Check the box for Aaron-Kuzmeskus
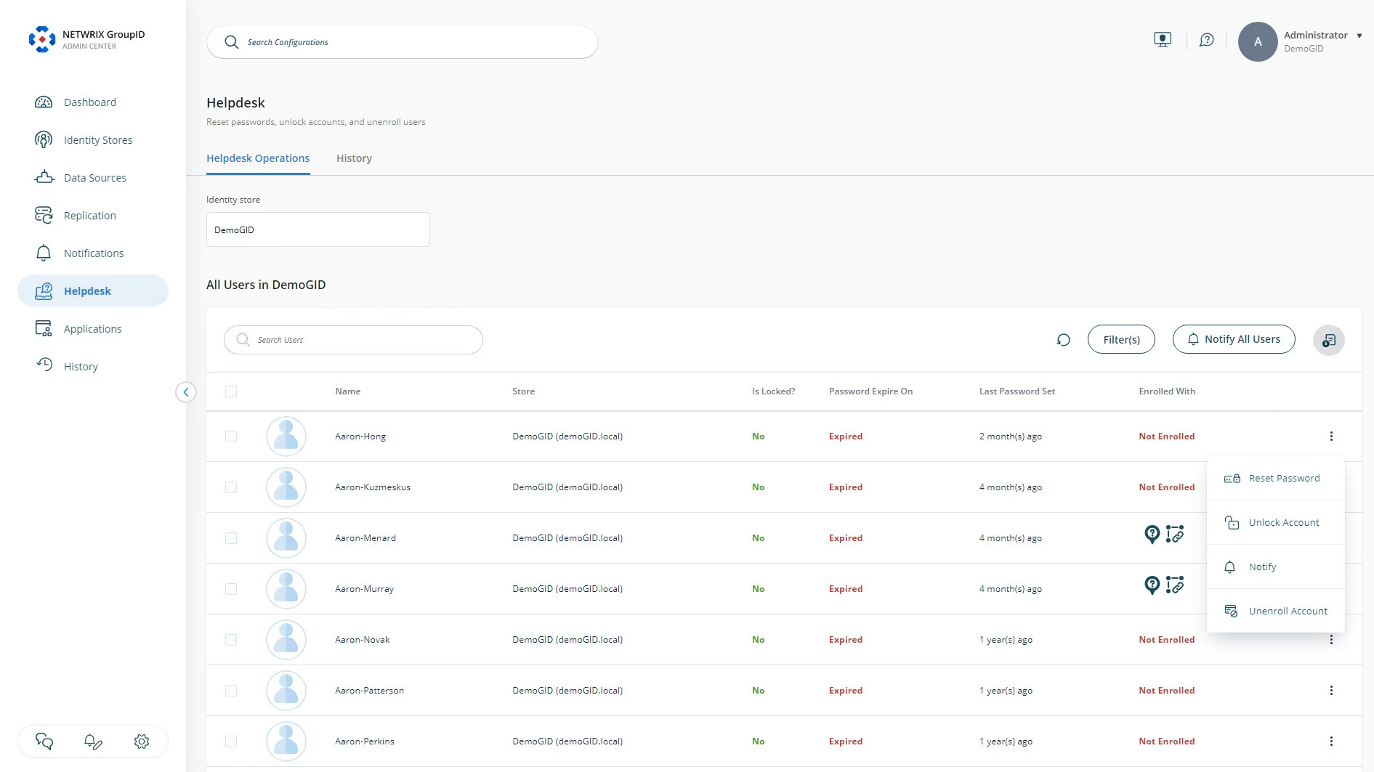The image size is (1374, 772). [x=231, y=487]
